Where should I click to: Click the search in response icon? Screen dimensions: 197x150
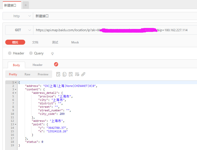pos(71,74)
